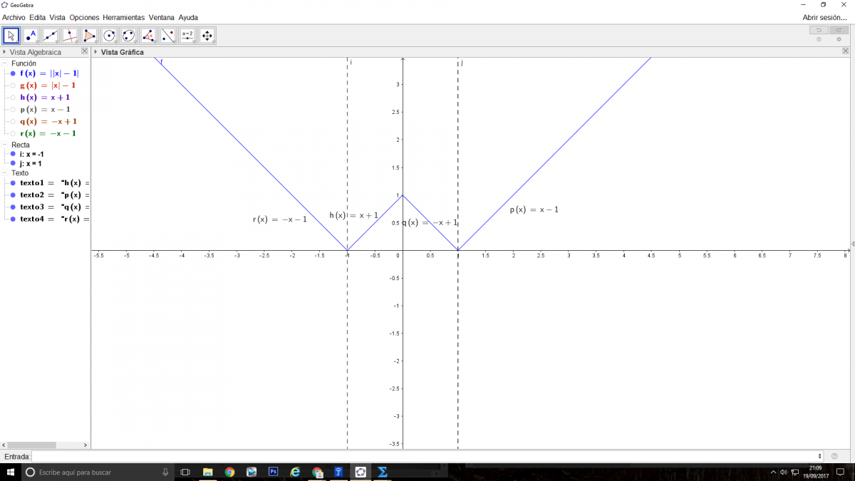
Task: Open the Opciones menu
Action: click(84, 17)
